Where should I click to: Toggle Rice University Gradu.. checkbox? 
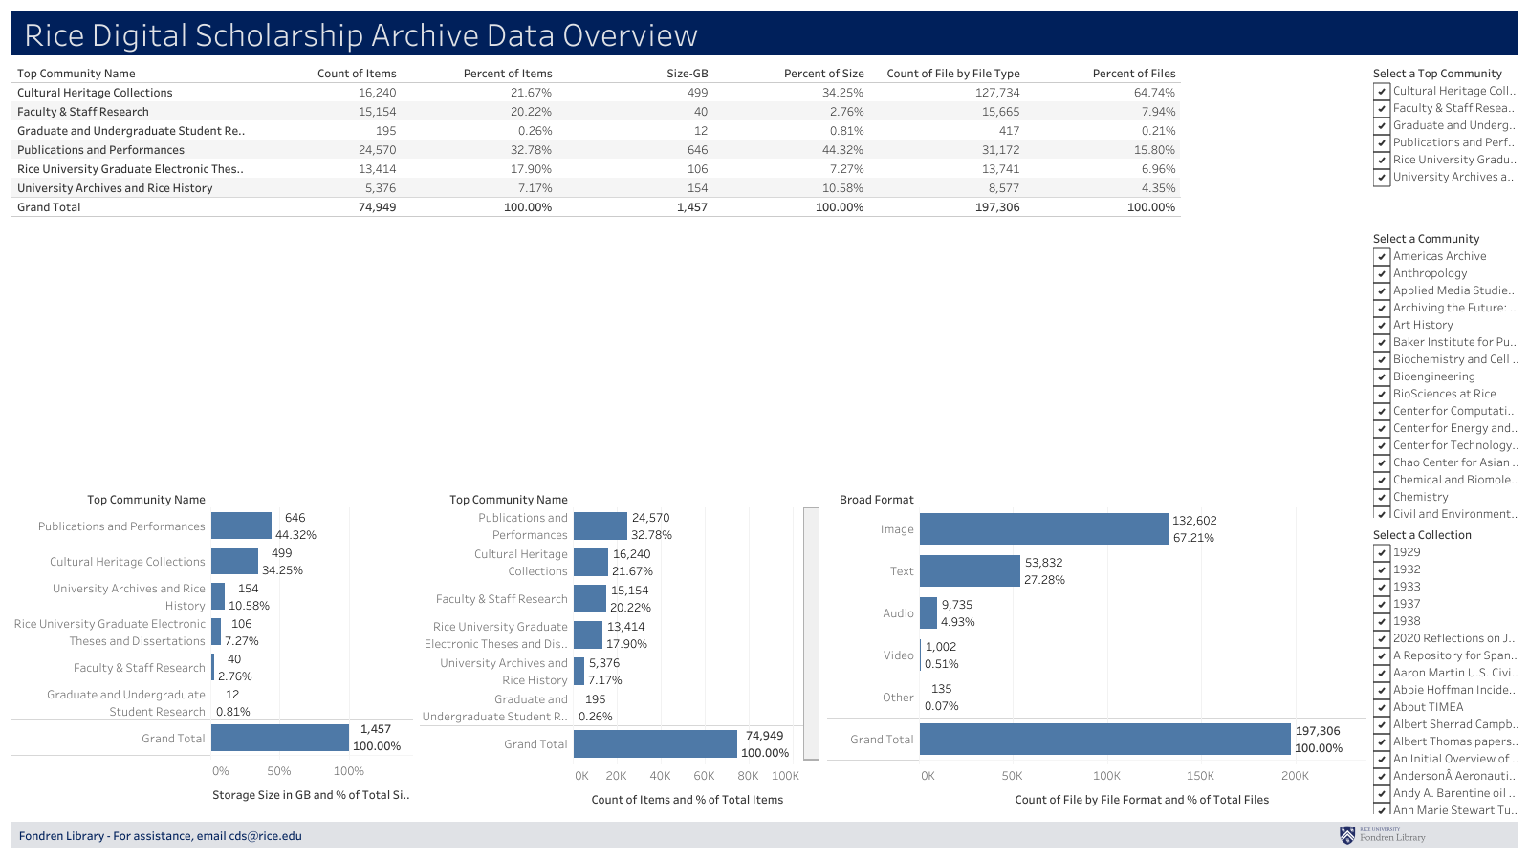pos(1381,161)
